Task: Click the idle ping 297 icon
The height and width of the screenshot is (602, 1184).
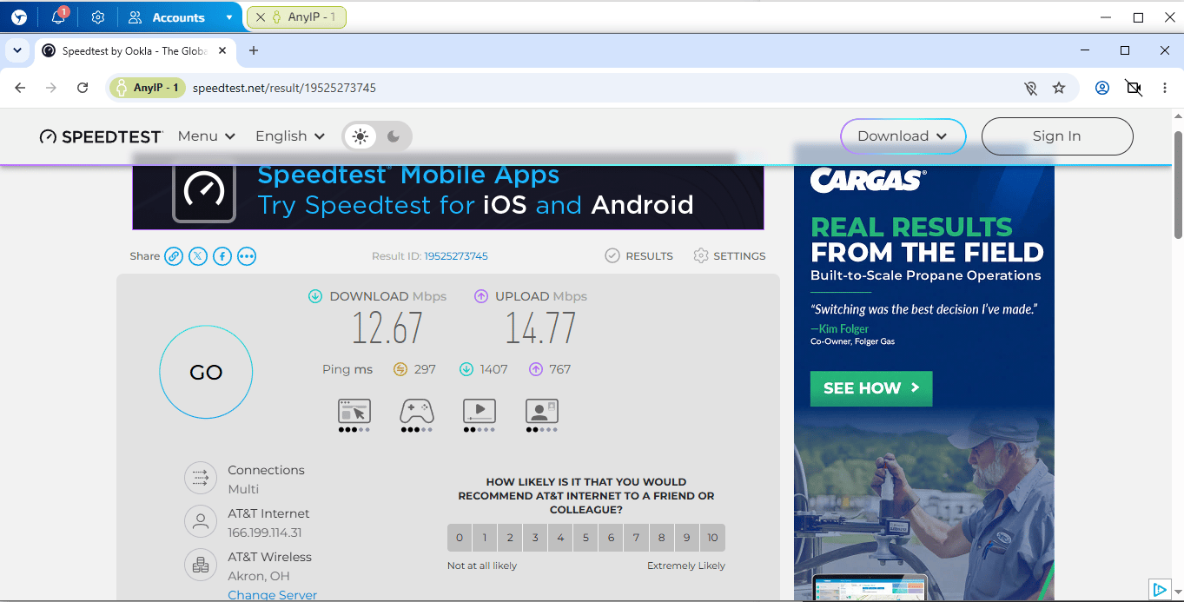Action: 400,369
